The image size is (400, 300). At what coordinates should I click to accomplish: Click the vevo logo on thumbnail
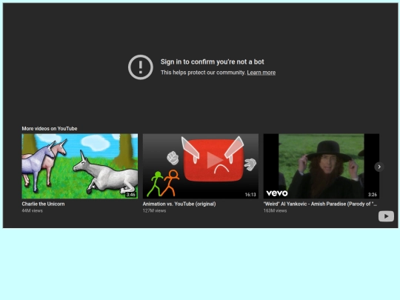(x=277, y=193)
